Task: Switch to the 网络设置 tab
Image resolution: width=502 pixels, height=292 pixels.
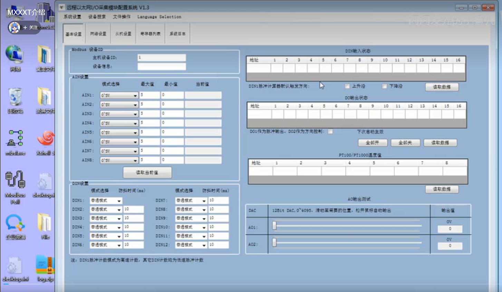Action: (98, 34)
